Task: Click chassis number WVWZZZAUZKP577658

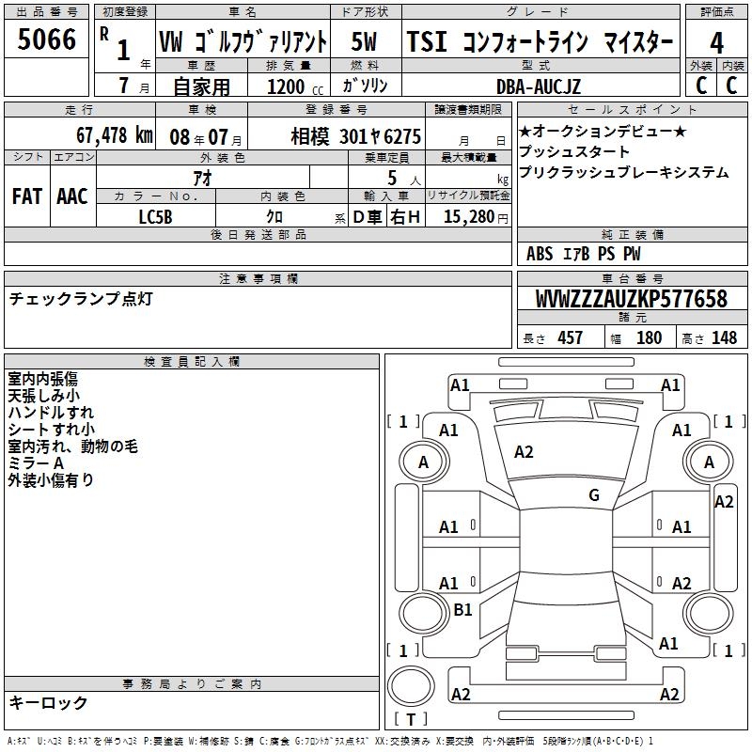Action: pos(632,299)
